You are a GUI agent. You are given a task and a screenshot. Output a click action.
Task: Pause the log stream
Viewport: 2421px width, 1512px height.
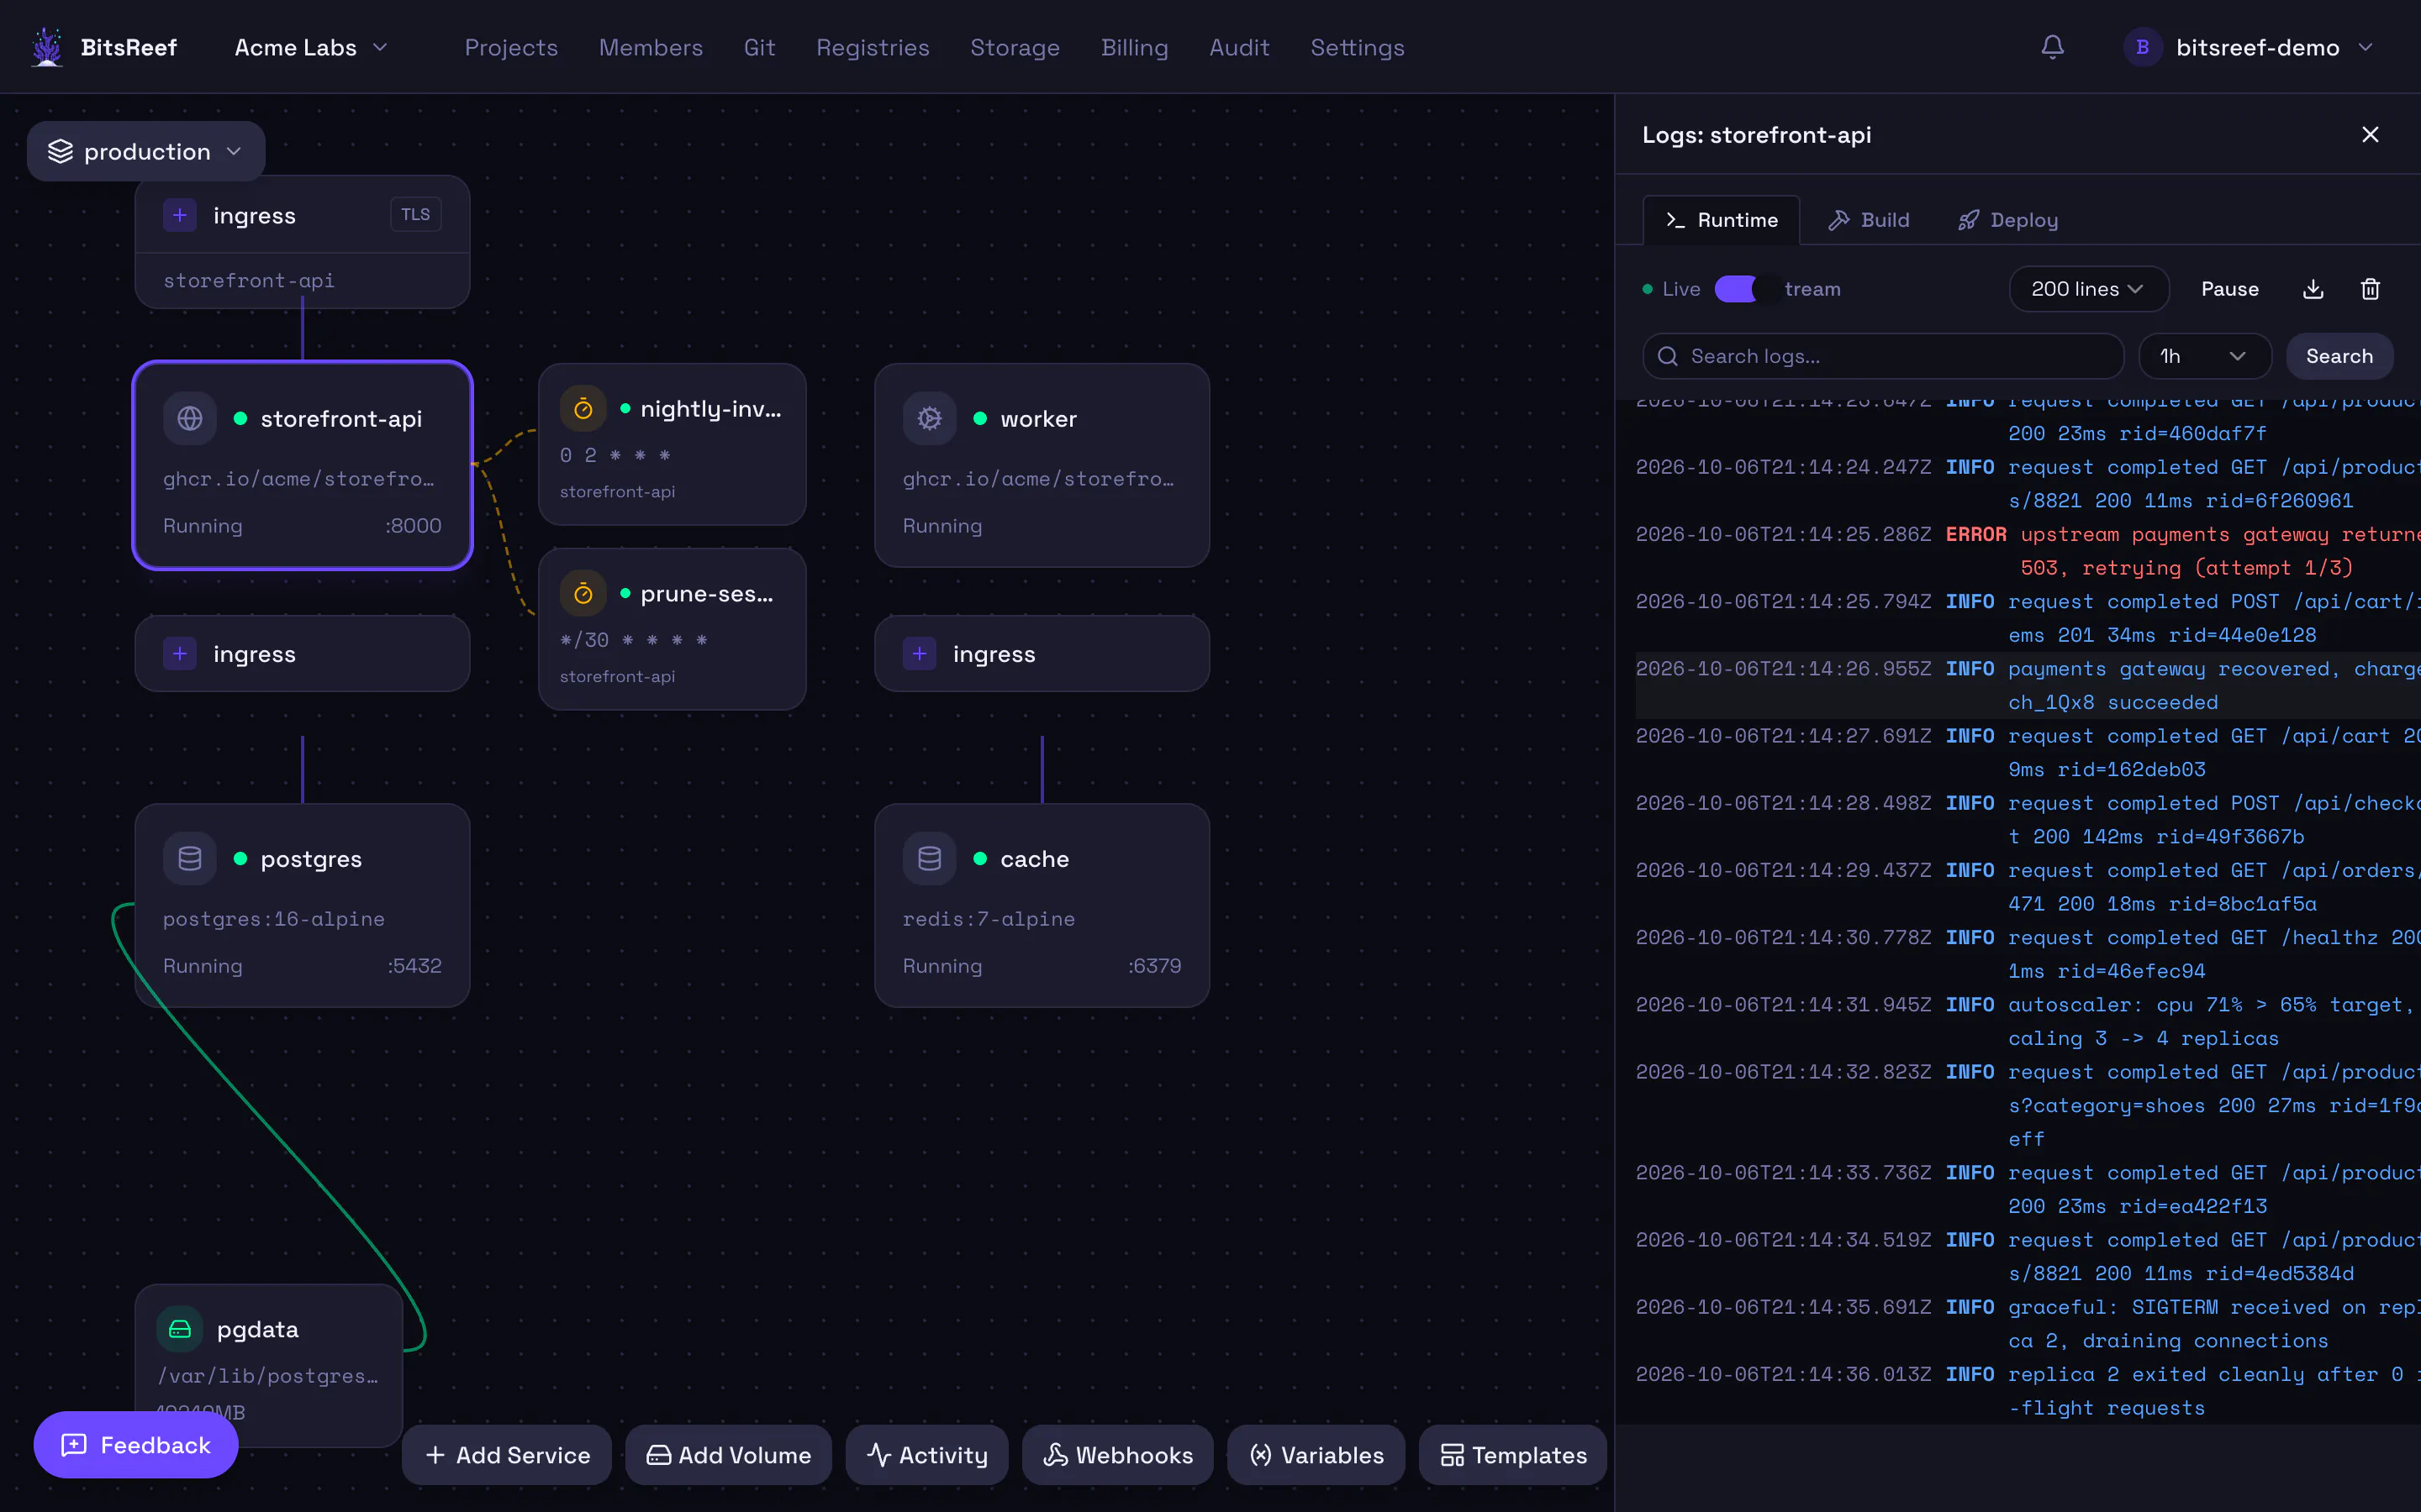pyautogui.click(x=2230, y=289)
